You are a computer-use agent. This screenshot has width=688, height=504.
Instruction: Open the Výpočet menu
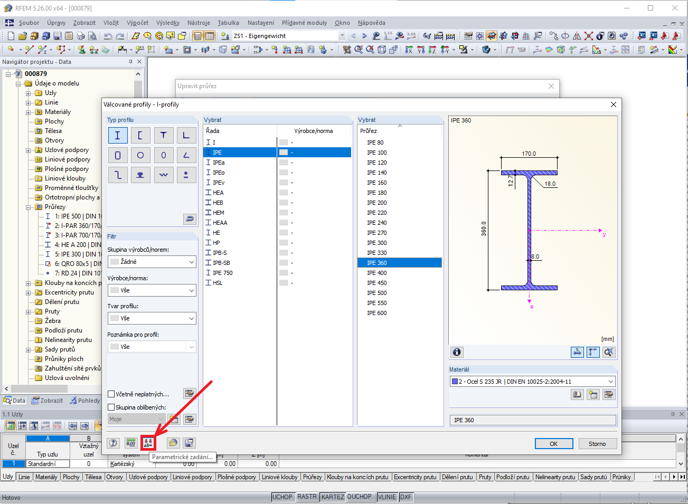(137, 23)
